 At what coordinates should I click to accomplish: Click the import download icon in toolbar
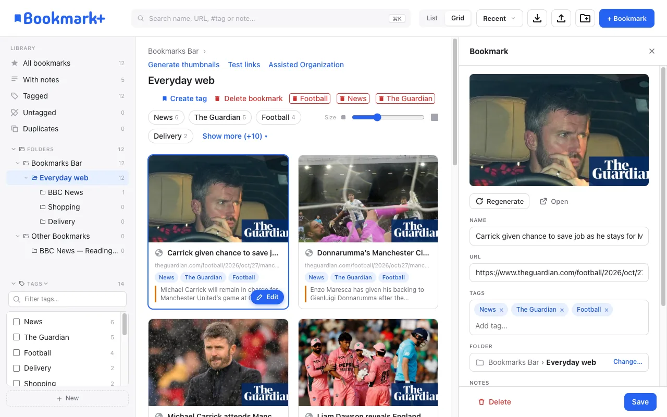point(537,18)
